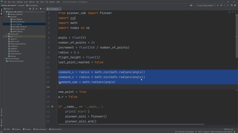Viewport: 238px width, 133px height.
Task: Click Select Opened File target icon
Action: 30,9
